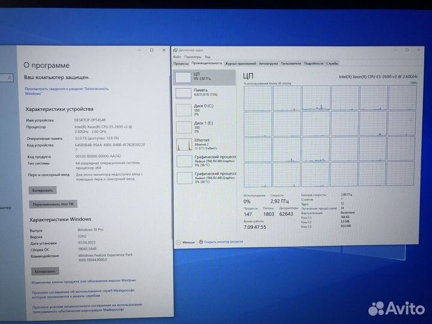The height and width of the screenshot is (324, 432).
Task: Click version value 22H2
Action: pos(82,236)
